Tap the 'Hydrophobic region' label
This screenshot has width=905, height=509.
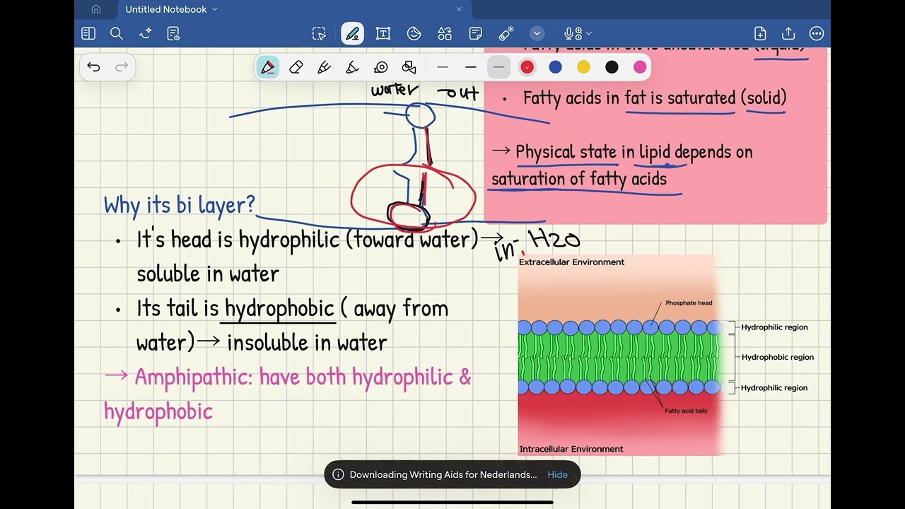click(778, 357)
